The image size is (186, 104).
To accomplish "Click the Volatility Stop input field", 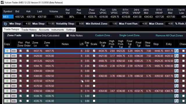I will click(x=80, y=24).
